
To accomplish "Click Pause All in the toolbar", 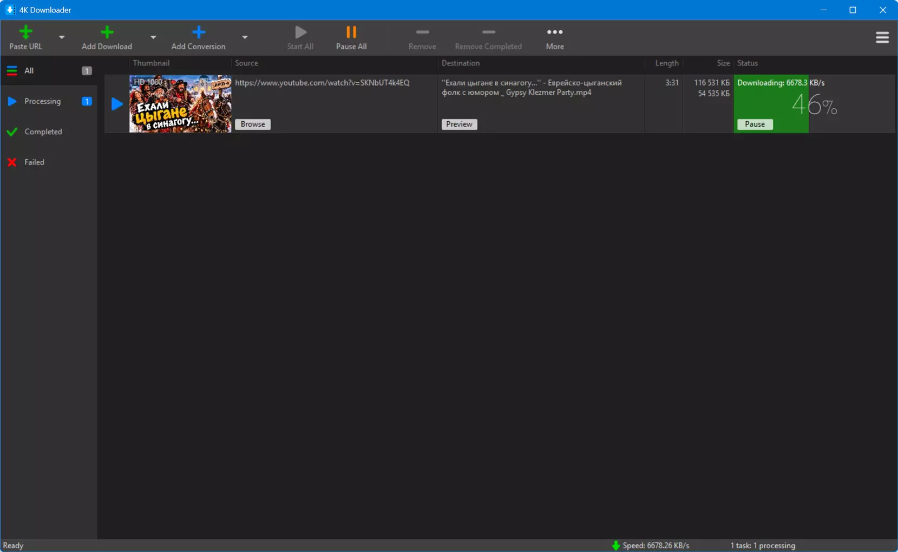I will (351, 38).
